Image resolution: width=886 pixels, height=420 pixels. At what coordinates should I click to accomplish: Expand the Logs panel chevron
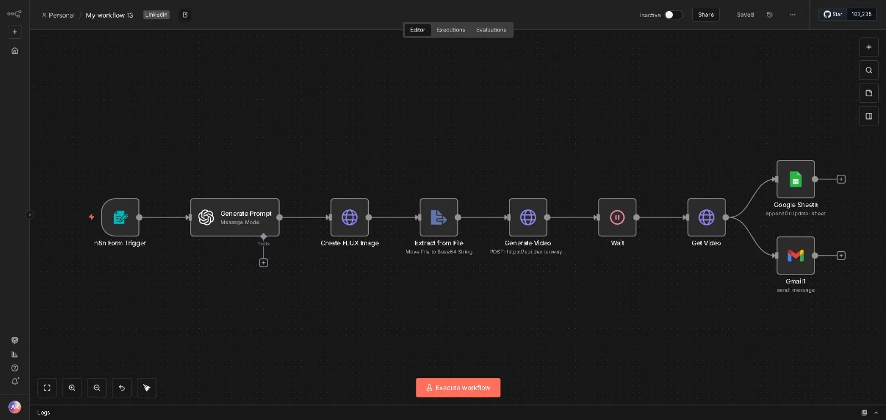pyautogui.click(x=876, y=413)
